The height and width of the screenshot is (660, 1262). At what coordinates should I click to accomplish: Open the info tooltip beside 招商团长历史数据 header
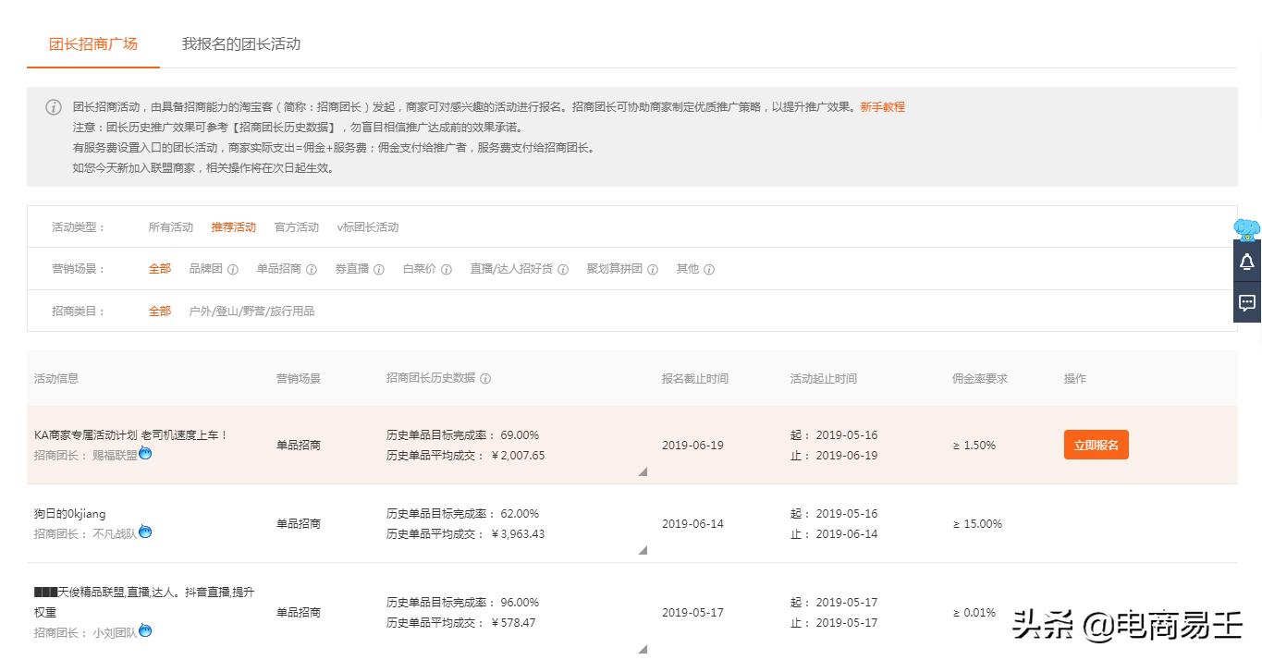tap(486, 378)
